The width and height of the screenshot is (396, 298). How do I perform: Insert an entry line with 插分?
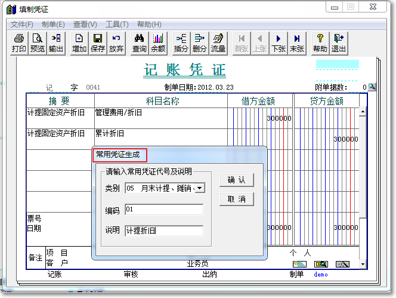tap(181, 43)
